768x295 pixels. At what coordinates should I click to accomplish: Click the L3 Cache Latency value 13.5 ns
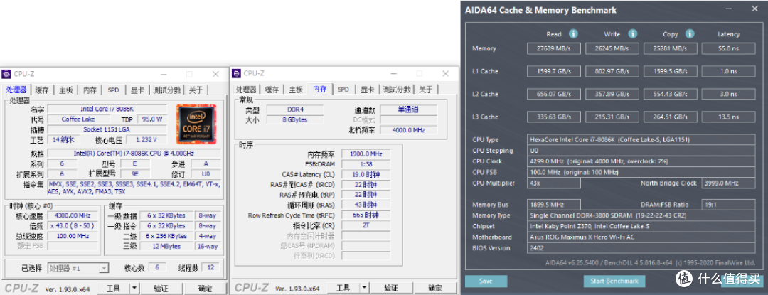point(728,117)
